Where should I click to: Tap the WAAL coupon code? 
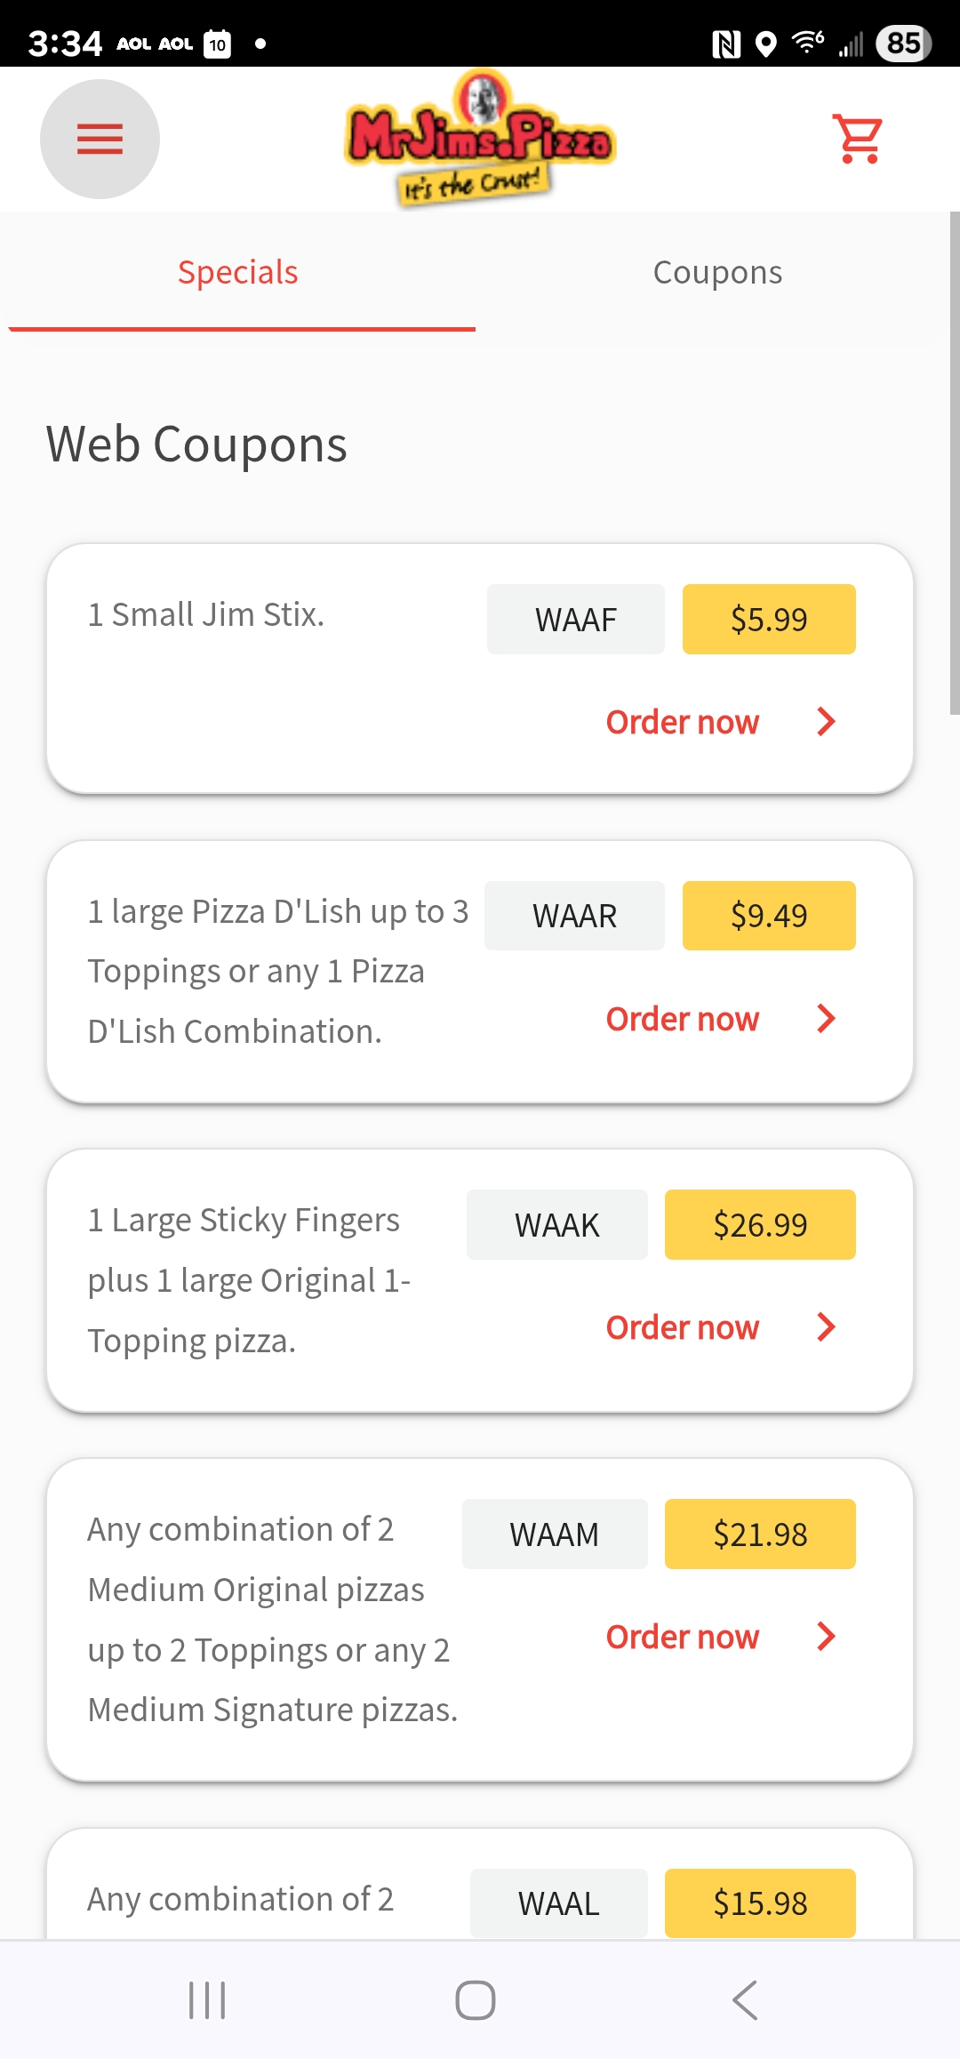pos(558,1903)
